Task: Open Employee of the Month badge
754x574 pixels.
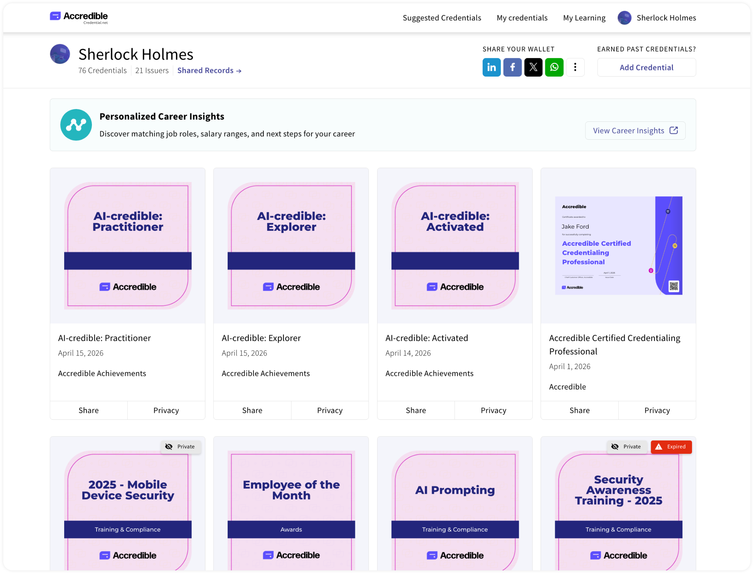Action: pos(291,511)
